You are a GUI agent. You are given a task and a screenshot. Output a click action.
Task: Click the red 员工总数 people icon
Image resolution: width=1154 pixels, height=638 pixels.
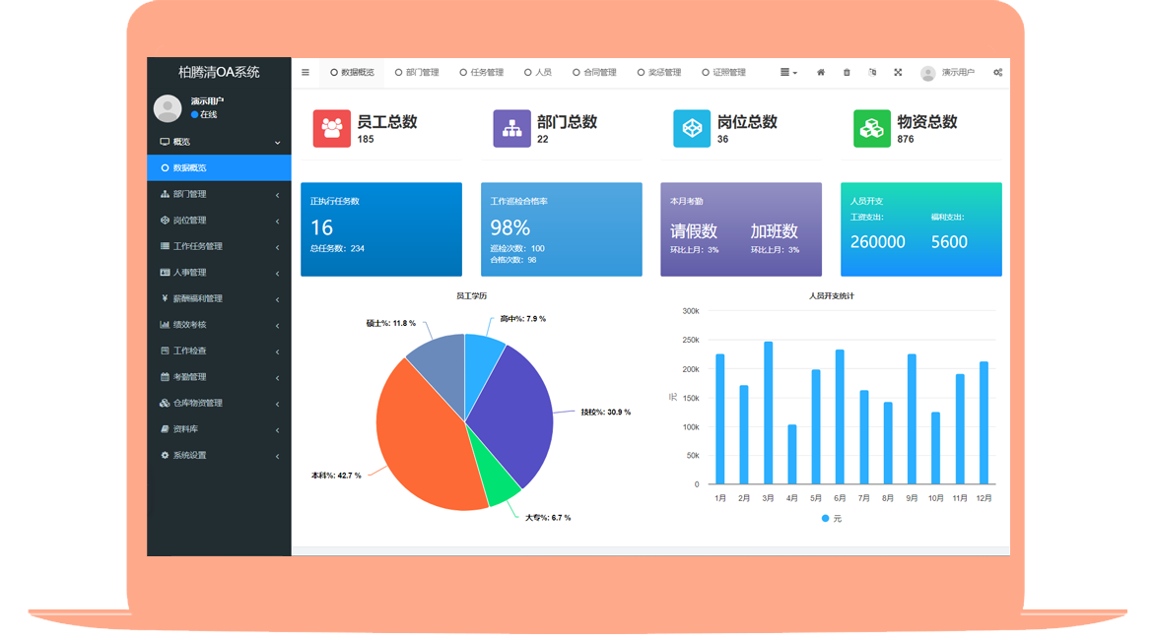tap(331, 129)
